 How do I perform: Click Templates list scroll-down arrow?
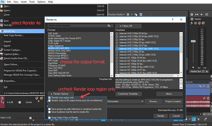[181, 72]
